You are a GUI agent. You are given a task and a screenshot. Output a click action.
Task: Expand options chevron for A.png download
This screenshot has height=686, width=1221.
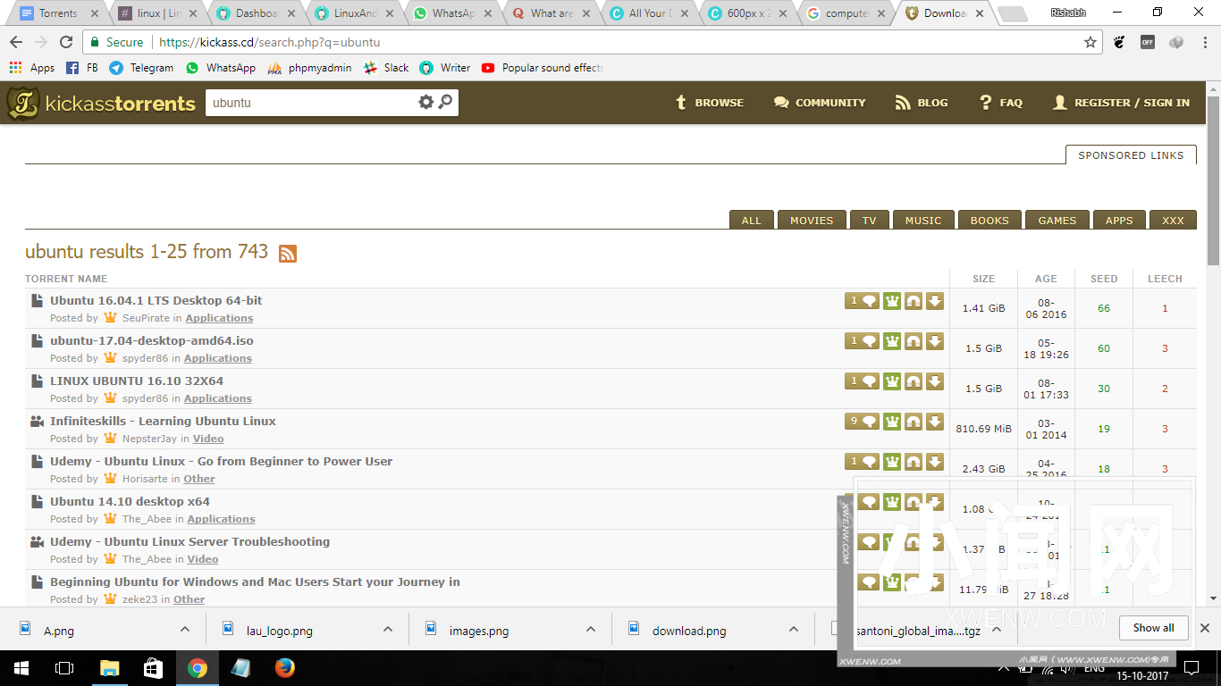185,629
